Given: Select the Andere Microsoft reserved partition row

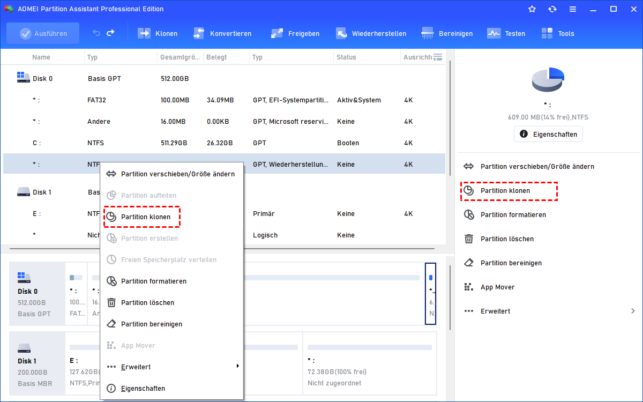Looking at the screenshot, I should [224, 122].
